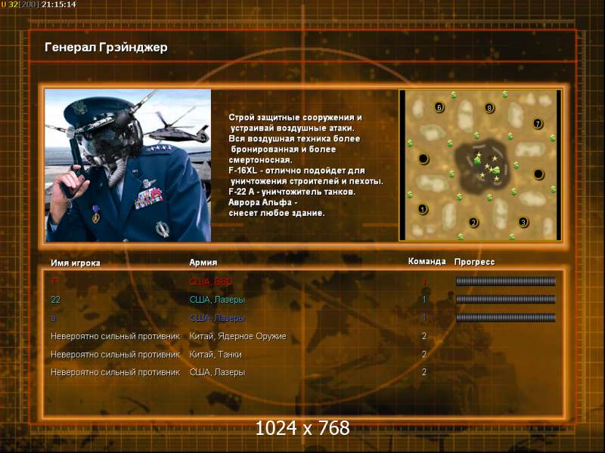Pick the unnumbered start marker on the map's right side
The image size is (605, 453).
click(x=538, y=174)
